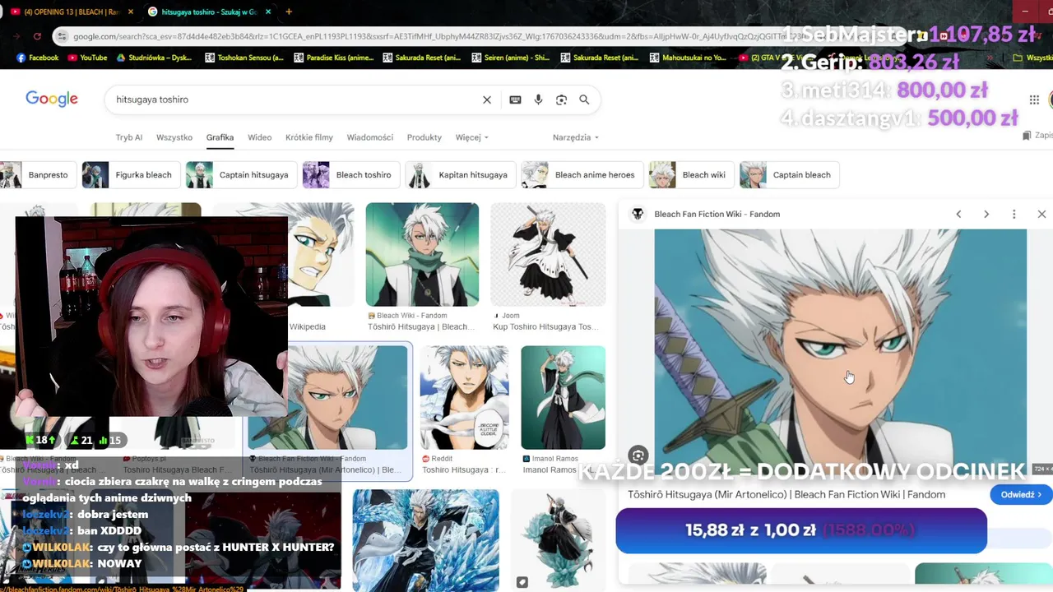
Task: Open the Seiren (anime) bookmark
Action: pos(511,58)
